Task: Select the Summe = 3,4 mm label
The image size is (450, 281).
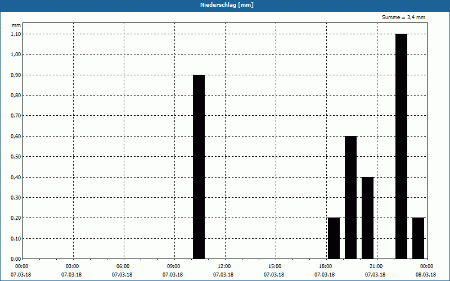Action: [x=403, y=17]
